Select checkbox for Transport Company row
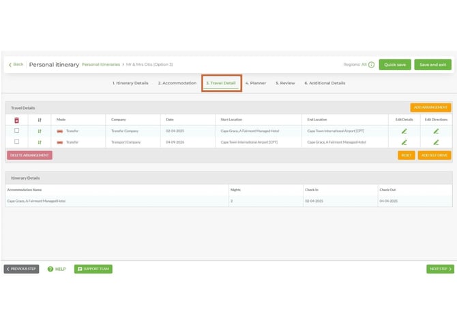The width and height of the screenshot is (457, 328). coord(16,142)
